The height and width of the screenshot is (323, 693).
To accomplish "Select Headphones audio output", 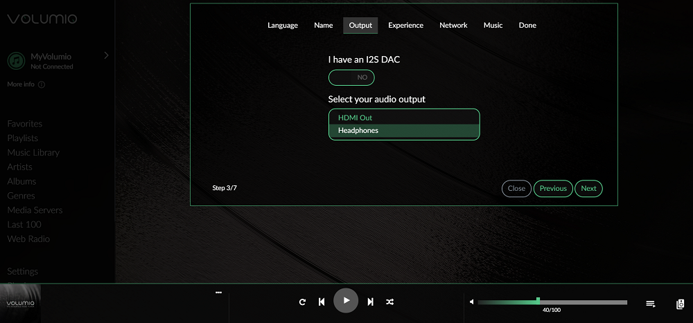I will click(404, 131).
